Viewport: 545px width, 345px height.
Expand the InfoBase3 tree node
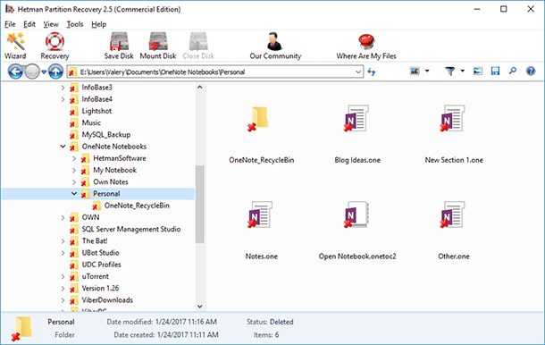[63, 88]
